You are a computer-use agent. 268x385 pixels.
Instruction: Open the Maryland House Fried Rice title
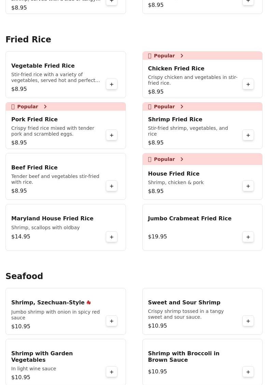52,219
